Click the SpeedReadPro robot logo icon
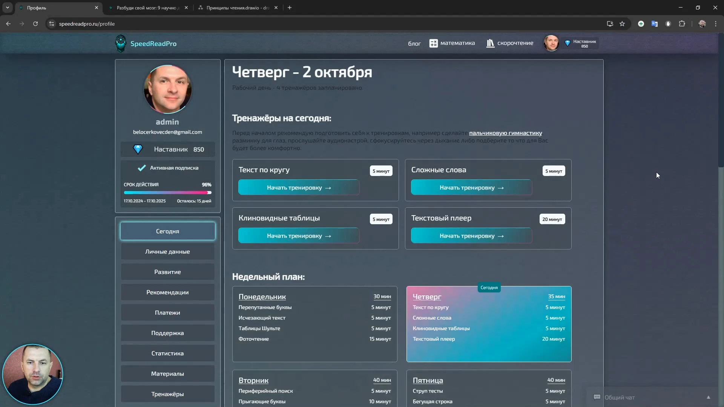The height and width of the screenshot is (407, 724). click(x=121, y=43)
